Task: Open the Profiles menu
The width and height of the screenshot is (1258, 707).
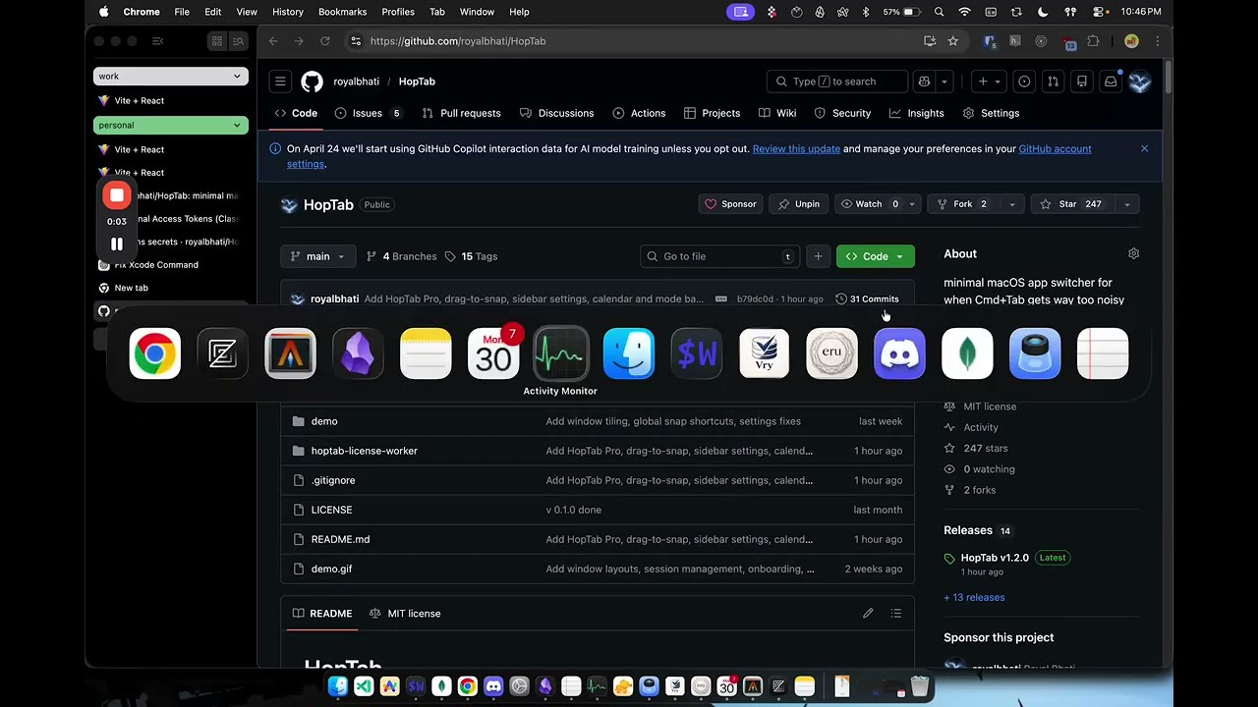Action: click(x=398, y=12)
